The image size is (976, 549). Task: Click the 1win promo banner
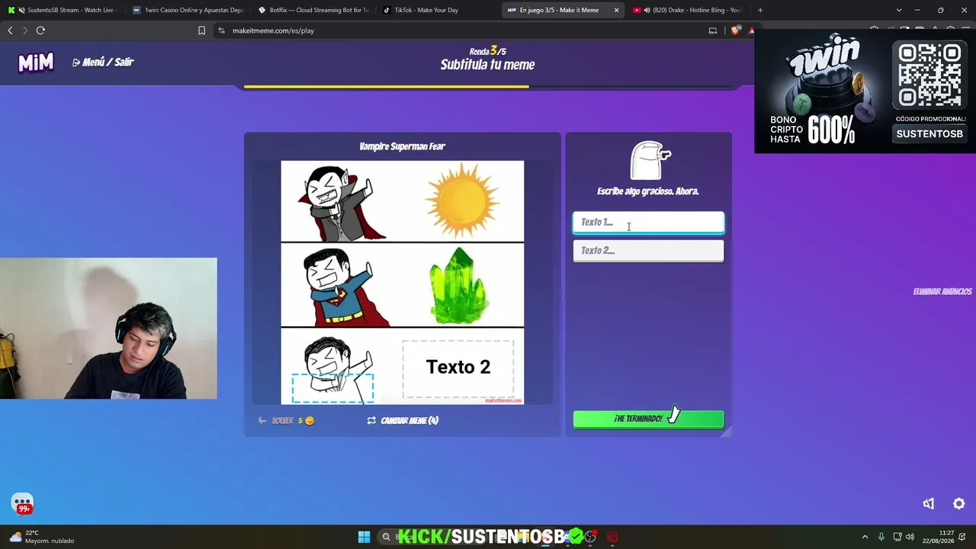(x=865, y=91)
